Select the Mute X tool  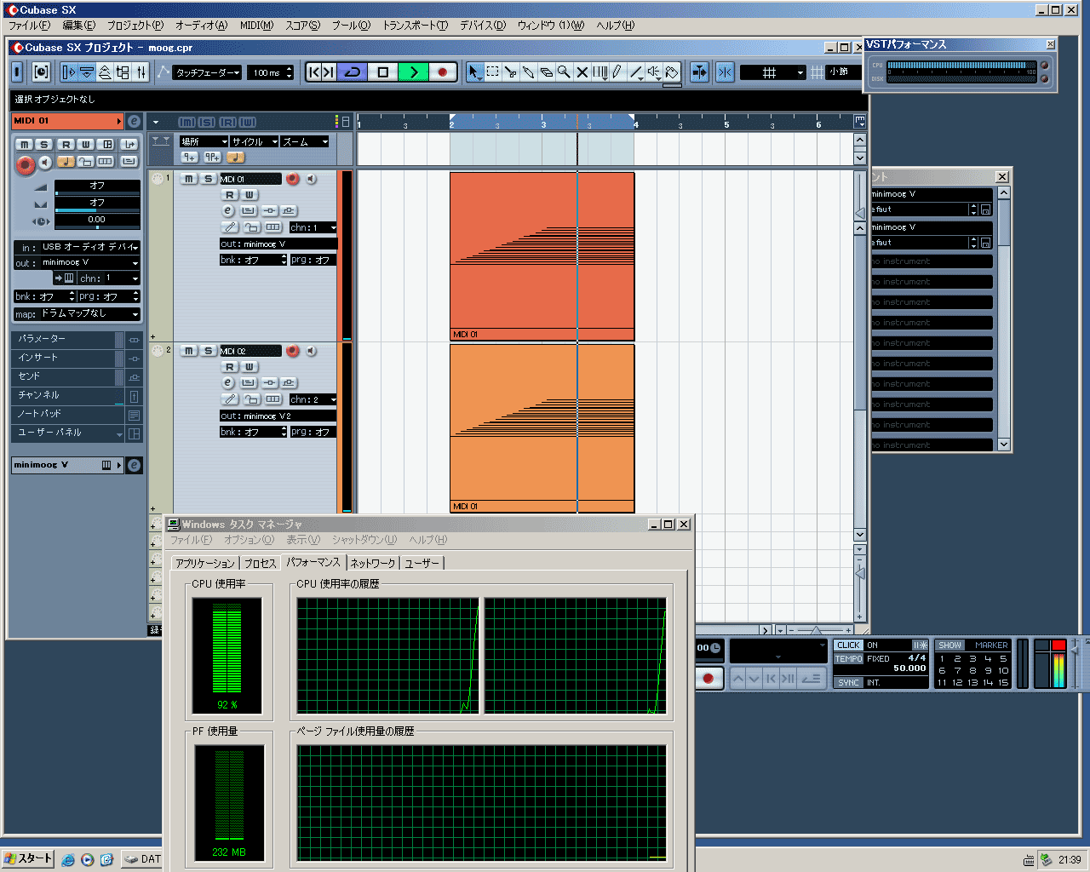pyautogui.click(x=582, y=72)
